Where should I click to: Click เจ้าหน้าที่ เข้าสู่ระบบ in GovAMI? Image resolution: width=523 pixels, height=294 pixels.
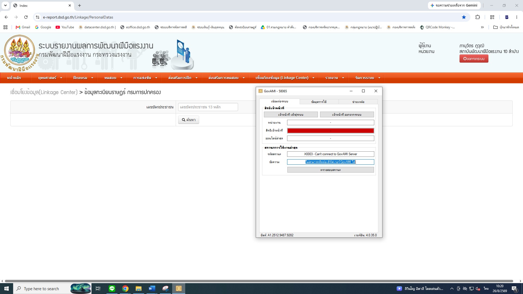[291, 115]
